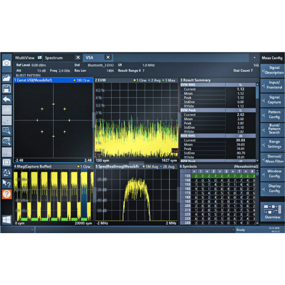Viewport: 285px width, 285px height.
Task: Select the 5 Spec(RealImag) window title
Action: 117,166
